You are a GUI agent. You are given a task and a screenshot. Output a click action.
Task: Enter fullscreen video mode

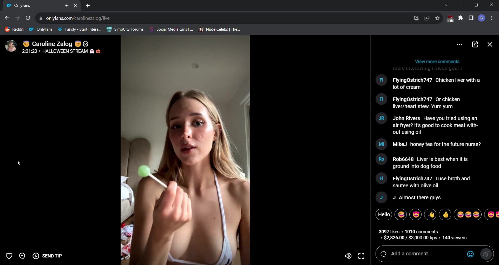[361, 256]
